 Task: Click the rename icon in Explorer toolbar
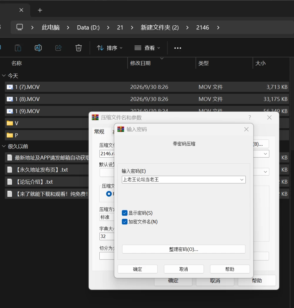pos(38,48)
